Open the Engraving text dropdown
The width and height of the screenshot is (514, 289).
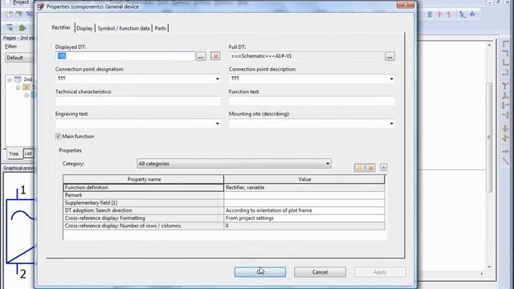[218, 124]
